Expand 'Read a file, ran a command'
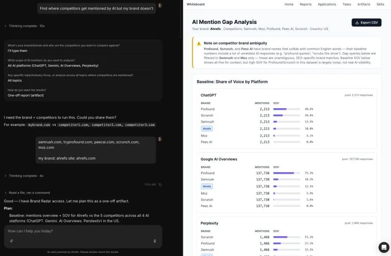This screenshot has width=391, height=256. [27, 193]
